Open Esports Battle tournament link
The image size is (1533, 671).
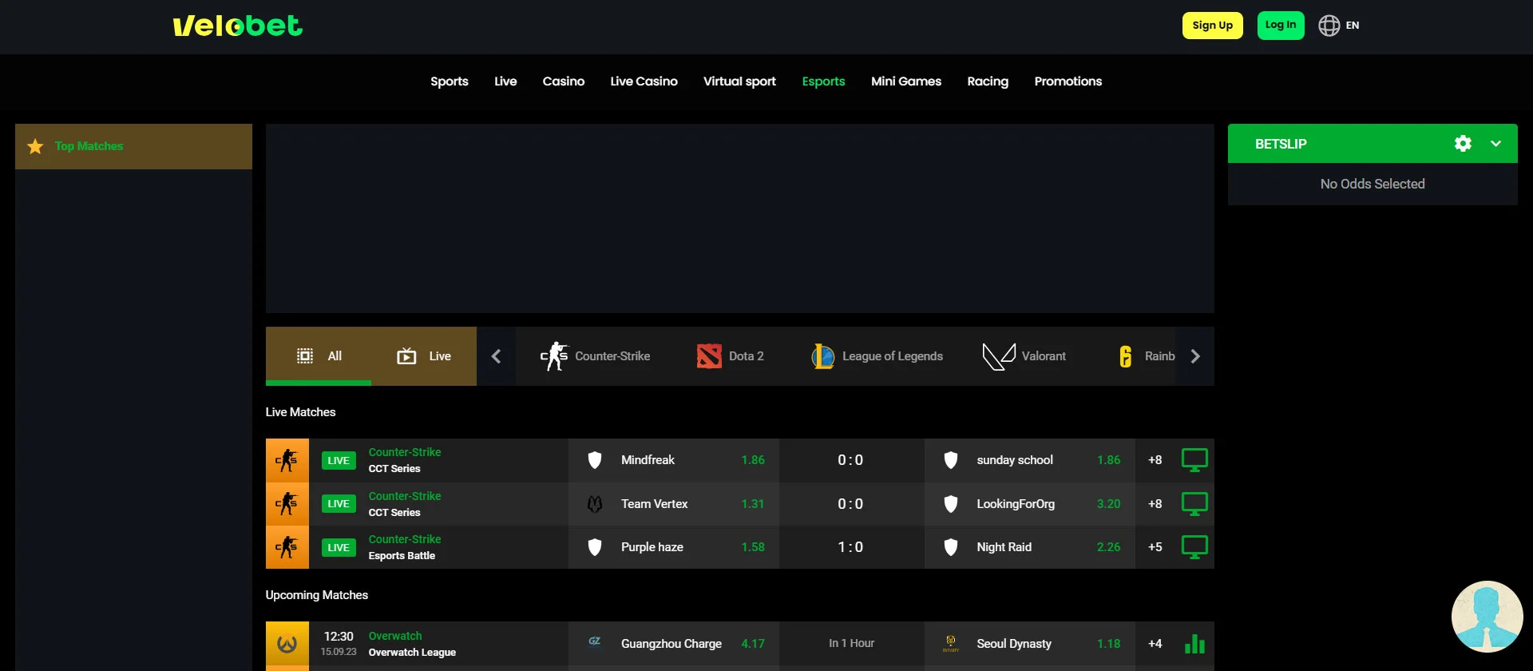(402, 556)
